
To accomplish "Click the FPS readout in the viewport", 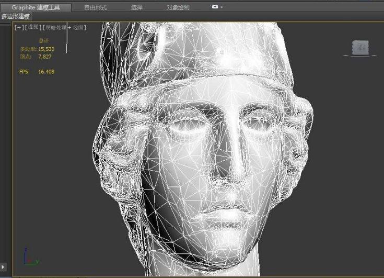I will point(37,72).
